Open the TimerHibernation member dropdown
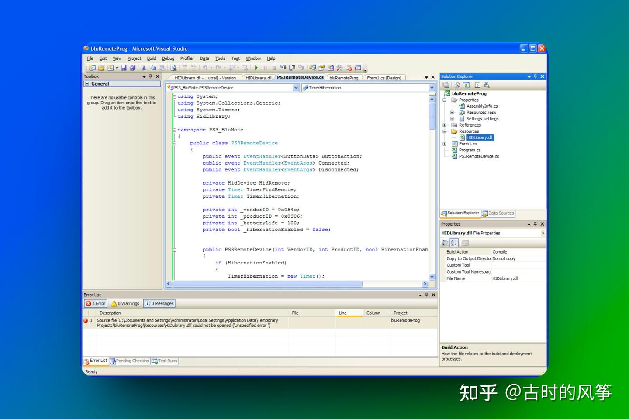This screenshot has width=629, height=419. (432, 88)
